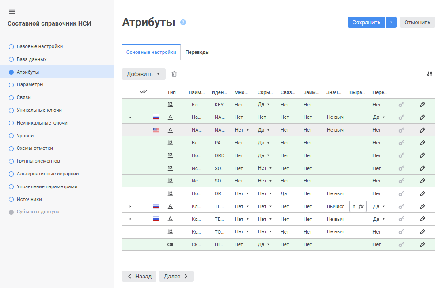The image size is (444, 288).
Task: Click the key icon in TO... row
Action: [x=401, y=231]
